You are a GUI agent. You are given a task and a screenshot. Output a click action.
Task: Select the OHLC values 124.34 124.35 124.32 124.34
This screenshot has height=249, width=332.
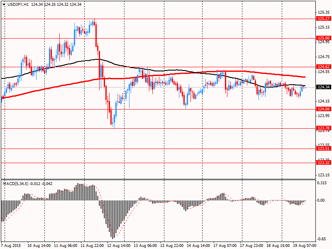[x=56, y=5]
